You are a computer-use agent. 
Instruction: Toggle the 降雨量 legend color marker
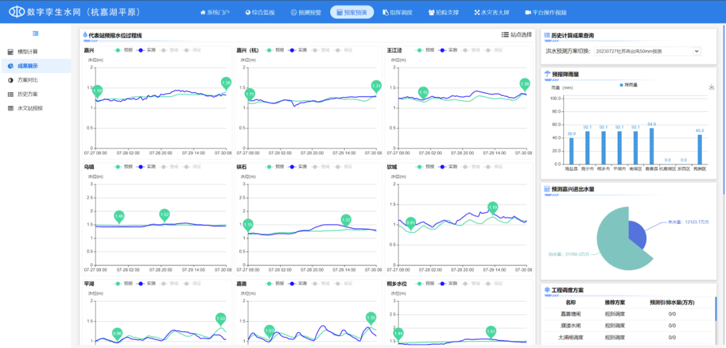click(620, 85)
